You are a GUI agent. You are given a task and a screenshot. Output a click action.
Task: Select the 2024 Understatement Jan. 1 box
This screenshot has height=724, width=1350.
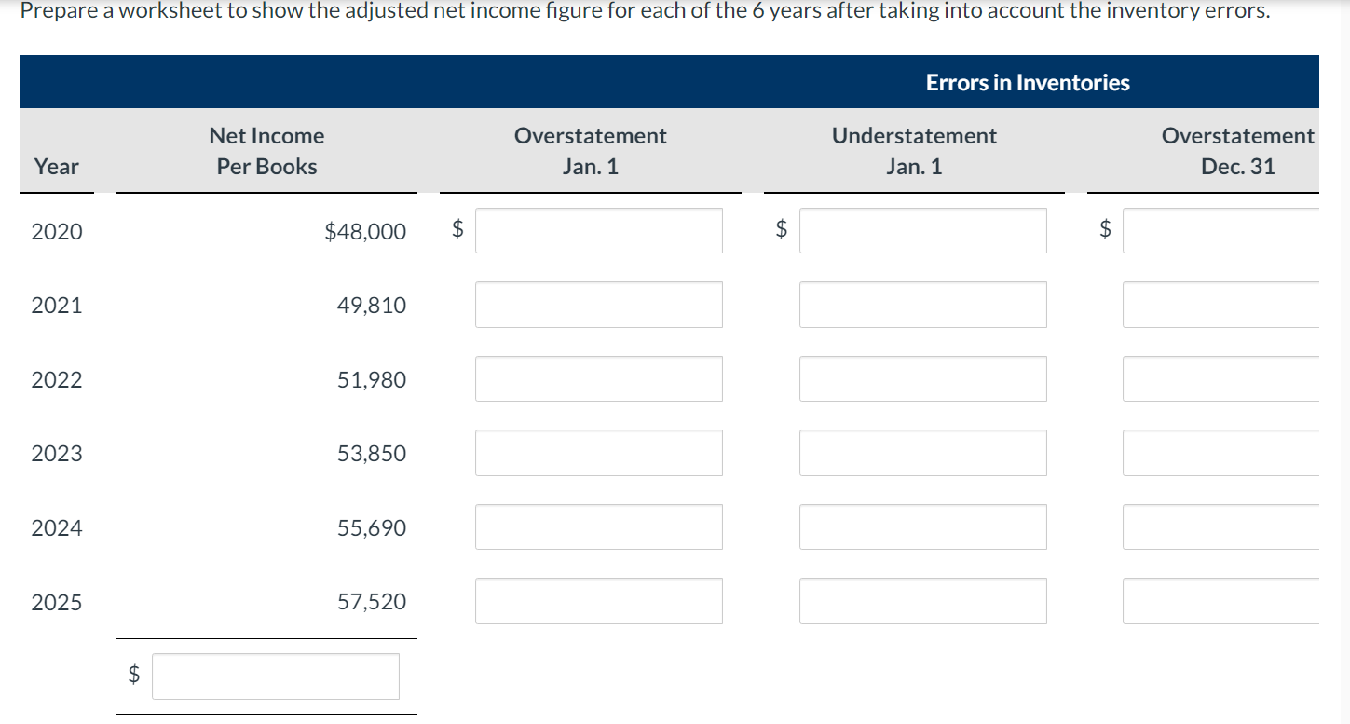tap(923, 527)
